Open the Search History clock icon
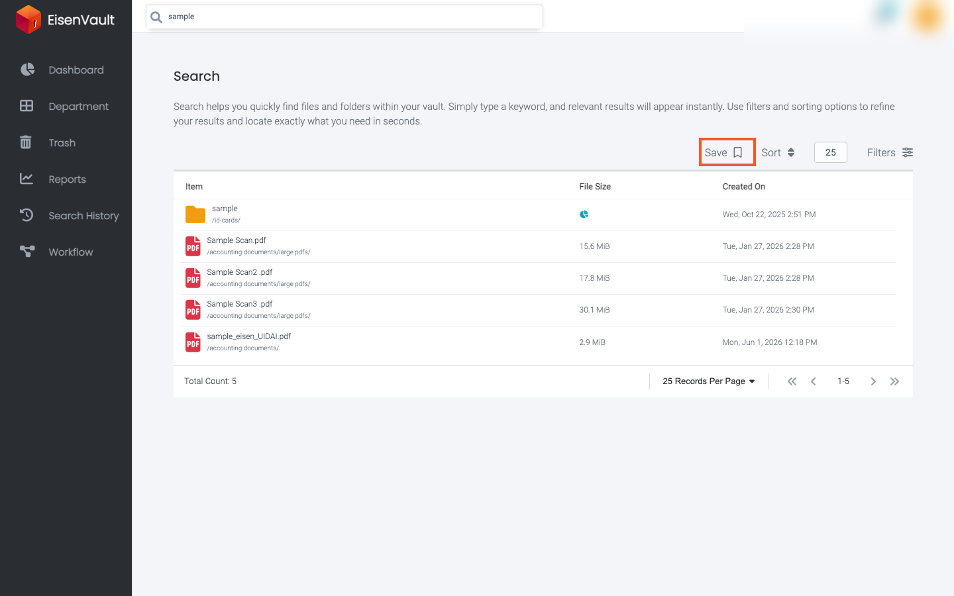 26,215
